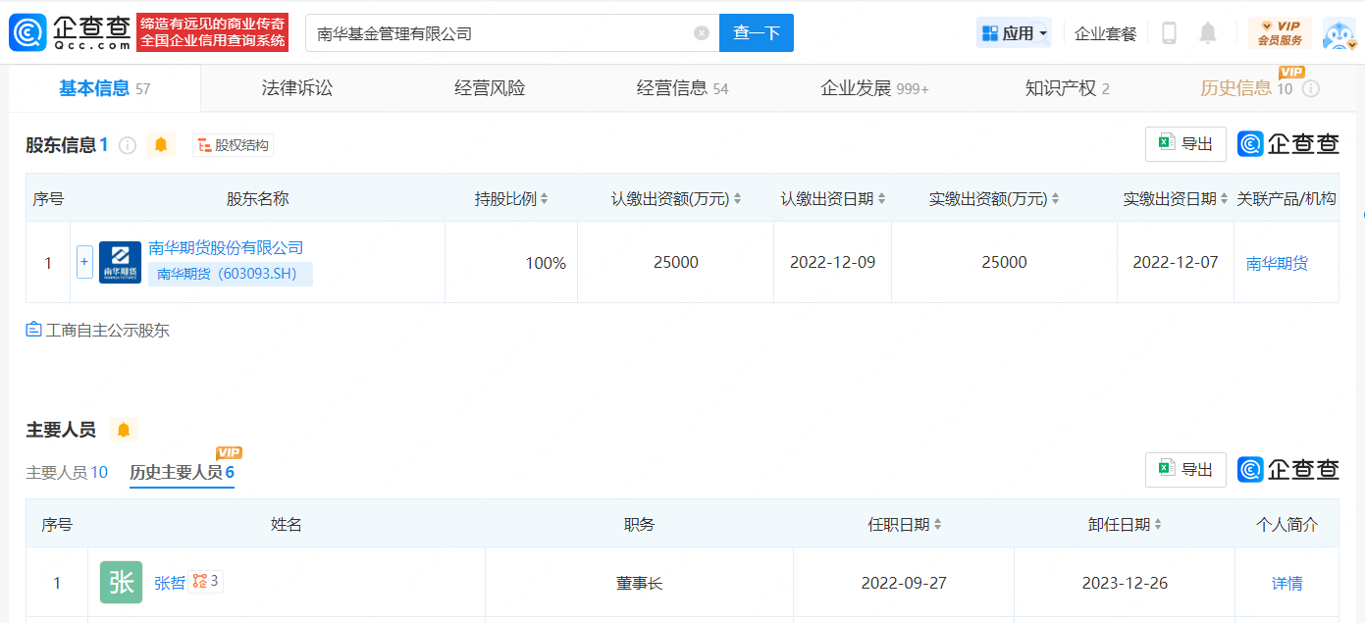
Task: Switch to 法律诉讼 tab
Action: pos(297,88)
